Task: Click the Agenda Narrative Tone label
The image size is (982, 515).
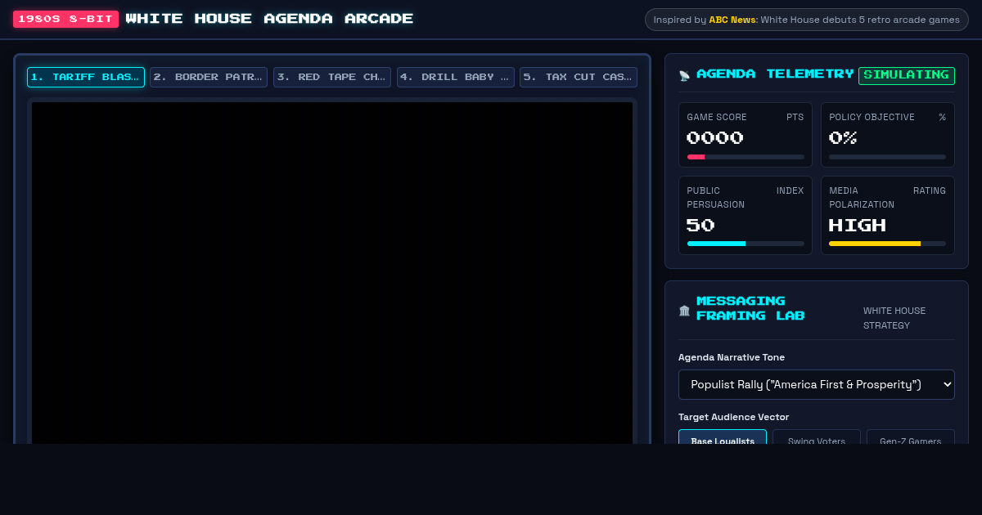Action: click(732, 357)
